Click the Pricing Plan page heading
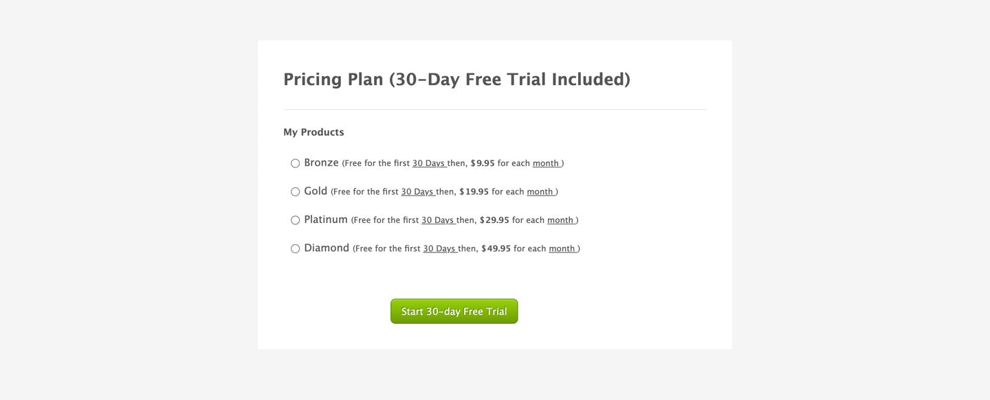 pos(456,80)
